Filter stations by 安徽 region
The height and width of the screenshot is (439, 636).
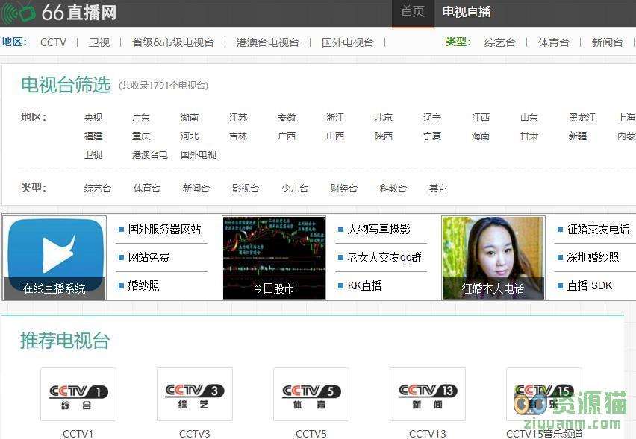tap(287, 118)
